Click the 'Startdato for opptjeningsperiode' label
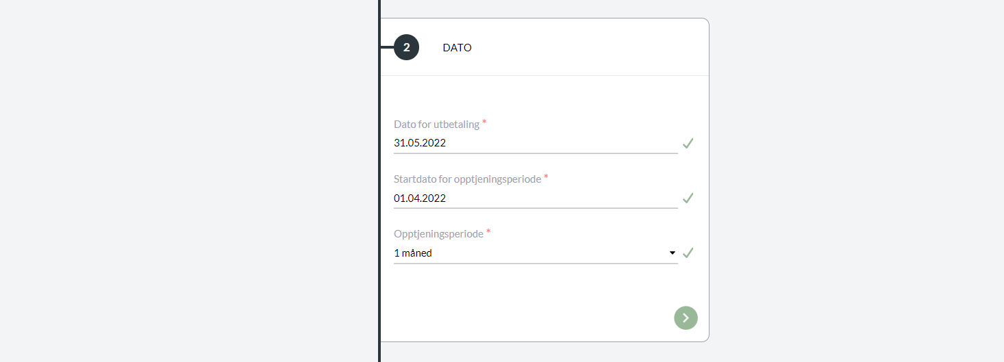Screen dimensions: 1004x362 [x=467, y=179]
